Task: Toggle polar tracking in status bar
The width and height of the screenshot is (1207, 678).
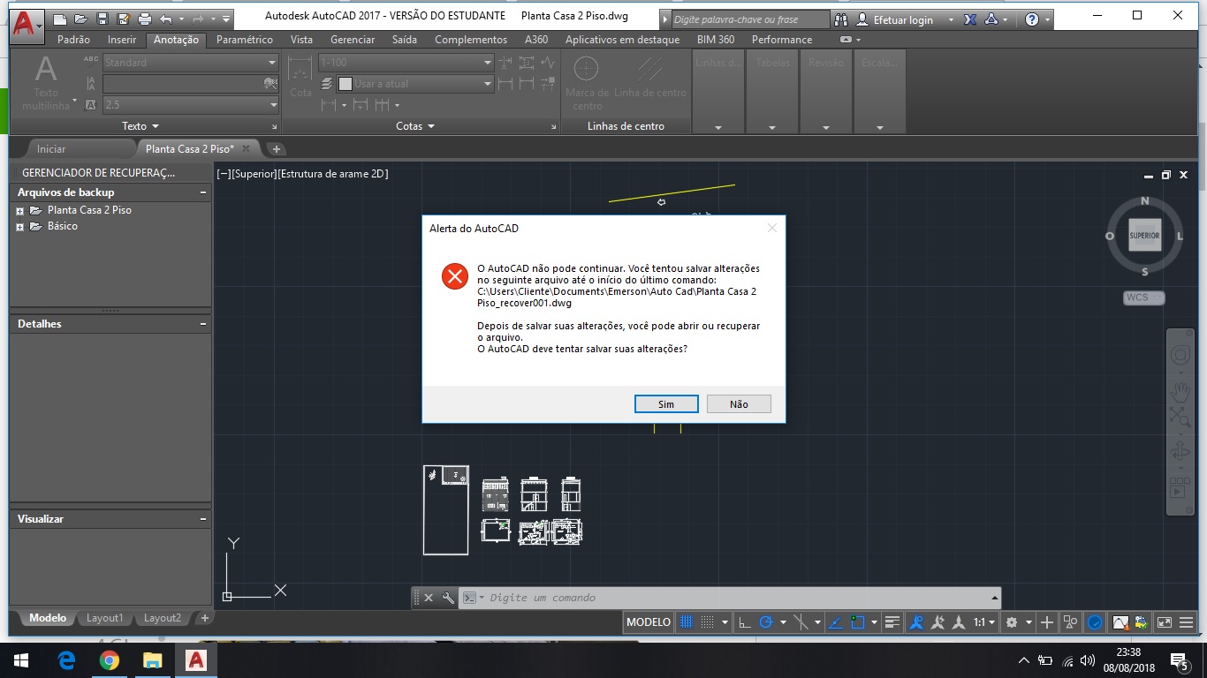Action: 766,622
